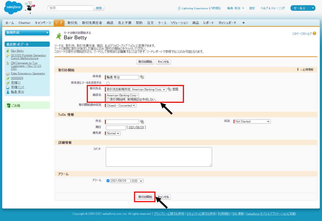Open ヘルプ & トレーニング link
The image size is (322, 221).
coord(273,8)
